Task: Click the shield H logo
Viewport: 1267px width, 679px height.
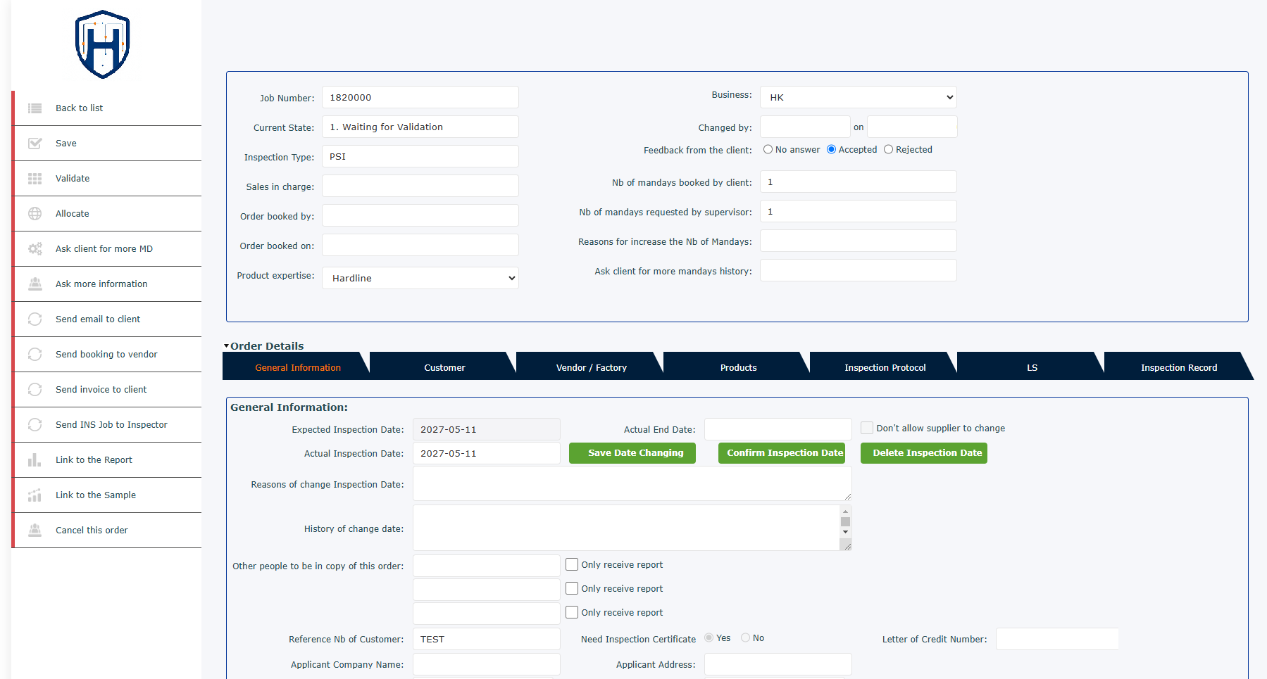Action: [103, 44]
